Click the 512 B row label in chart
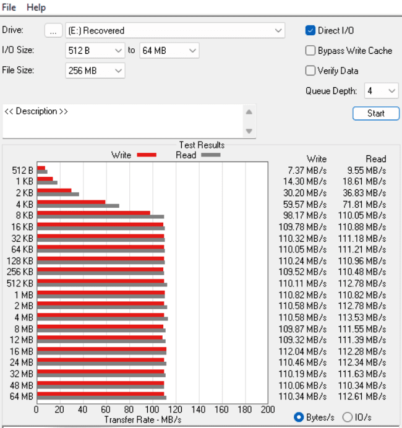This screenshot has height=428, width=402. tap(23, 171)
